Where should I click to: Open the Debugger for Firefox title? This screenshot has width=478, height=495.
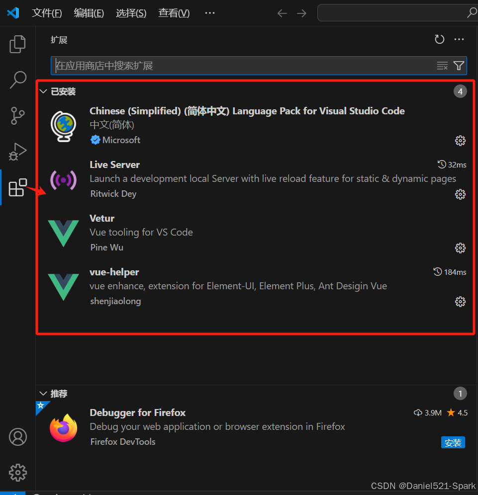pyautogui.click(x=137, y=412)
